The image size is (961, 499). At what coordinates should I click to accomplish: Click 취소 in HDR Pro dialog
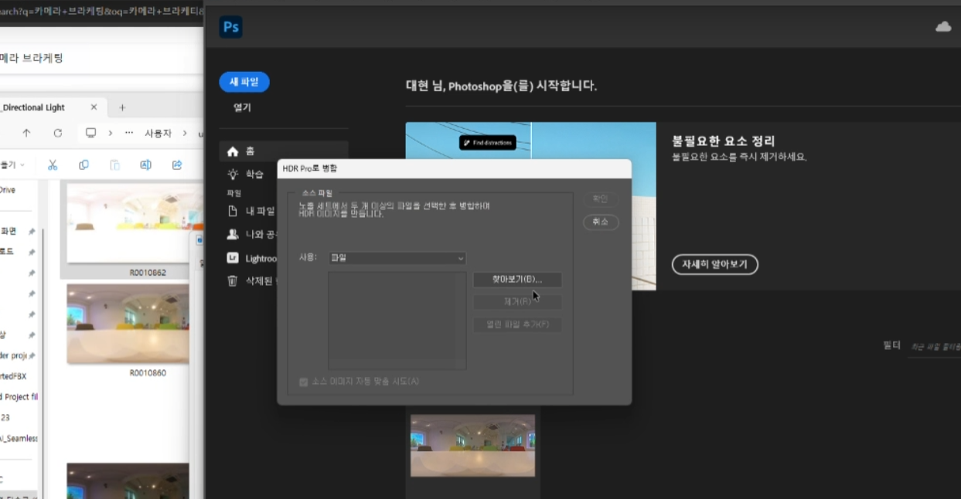601,222
